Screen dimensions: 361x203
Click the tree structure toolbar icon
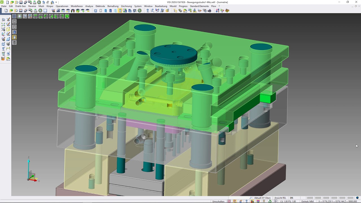pos(175,11)
